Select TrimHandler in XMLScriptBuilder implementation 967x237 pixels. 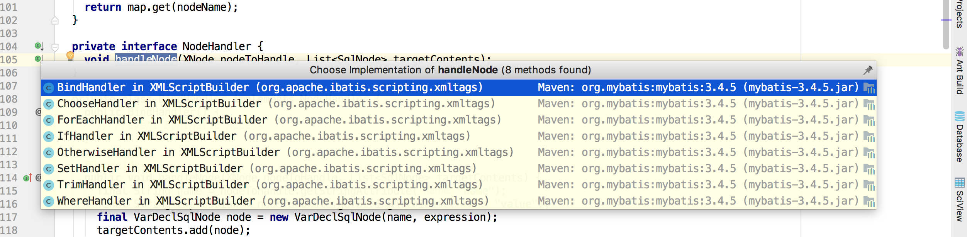pos(458,185)
